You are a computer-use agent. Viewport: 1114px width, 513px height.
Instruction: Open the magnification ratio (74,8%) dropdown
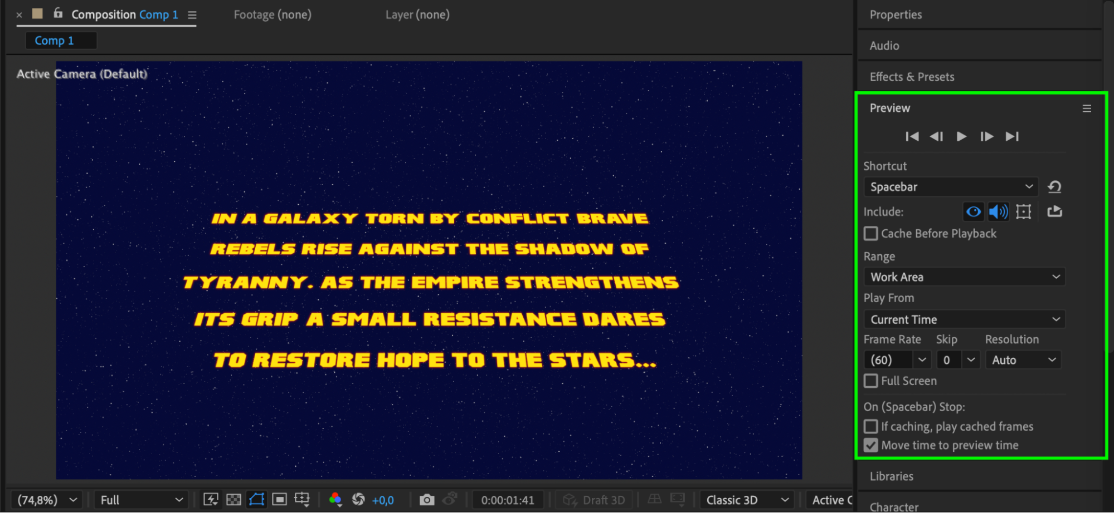(x=47, y=500)
